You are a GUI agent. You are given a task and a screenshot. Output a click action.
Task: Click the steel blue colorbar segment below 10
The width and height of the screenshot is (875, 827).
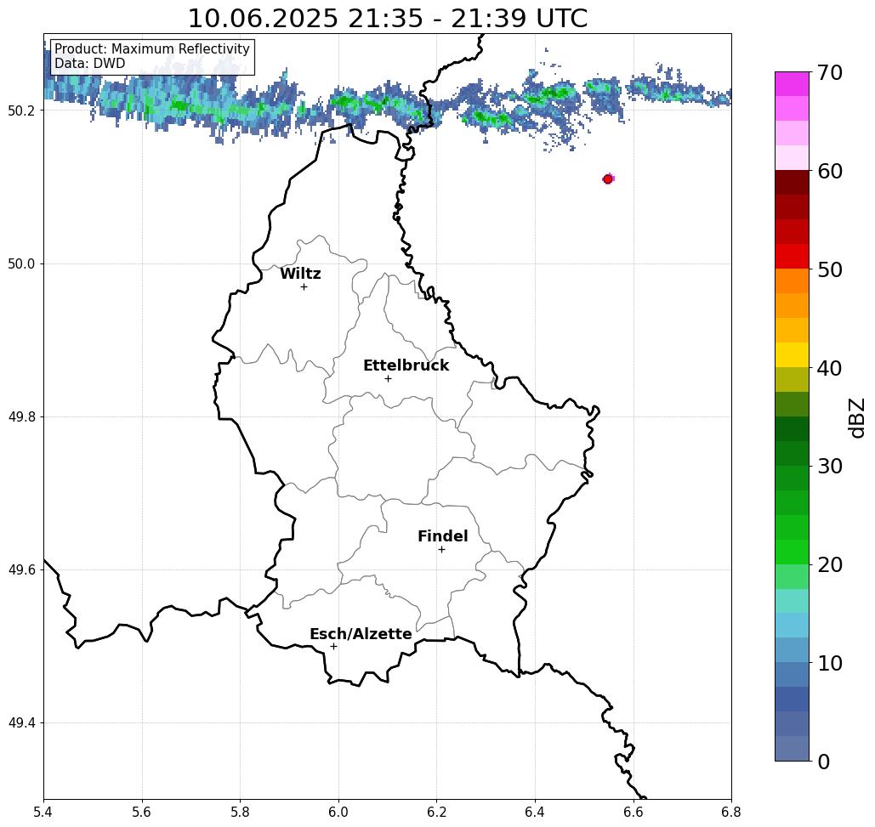coord(792,674)
